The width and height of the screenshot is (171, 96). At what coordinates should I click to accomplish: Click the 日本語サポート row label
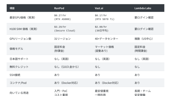[19, 59]
